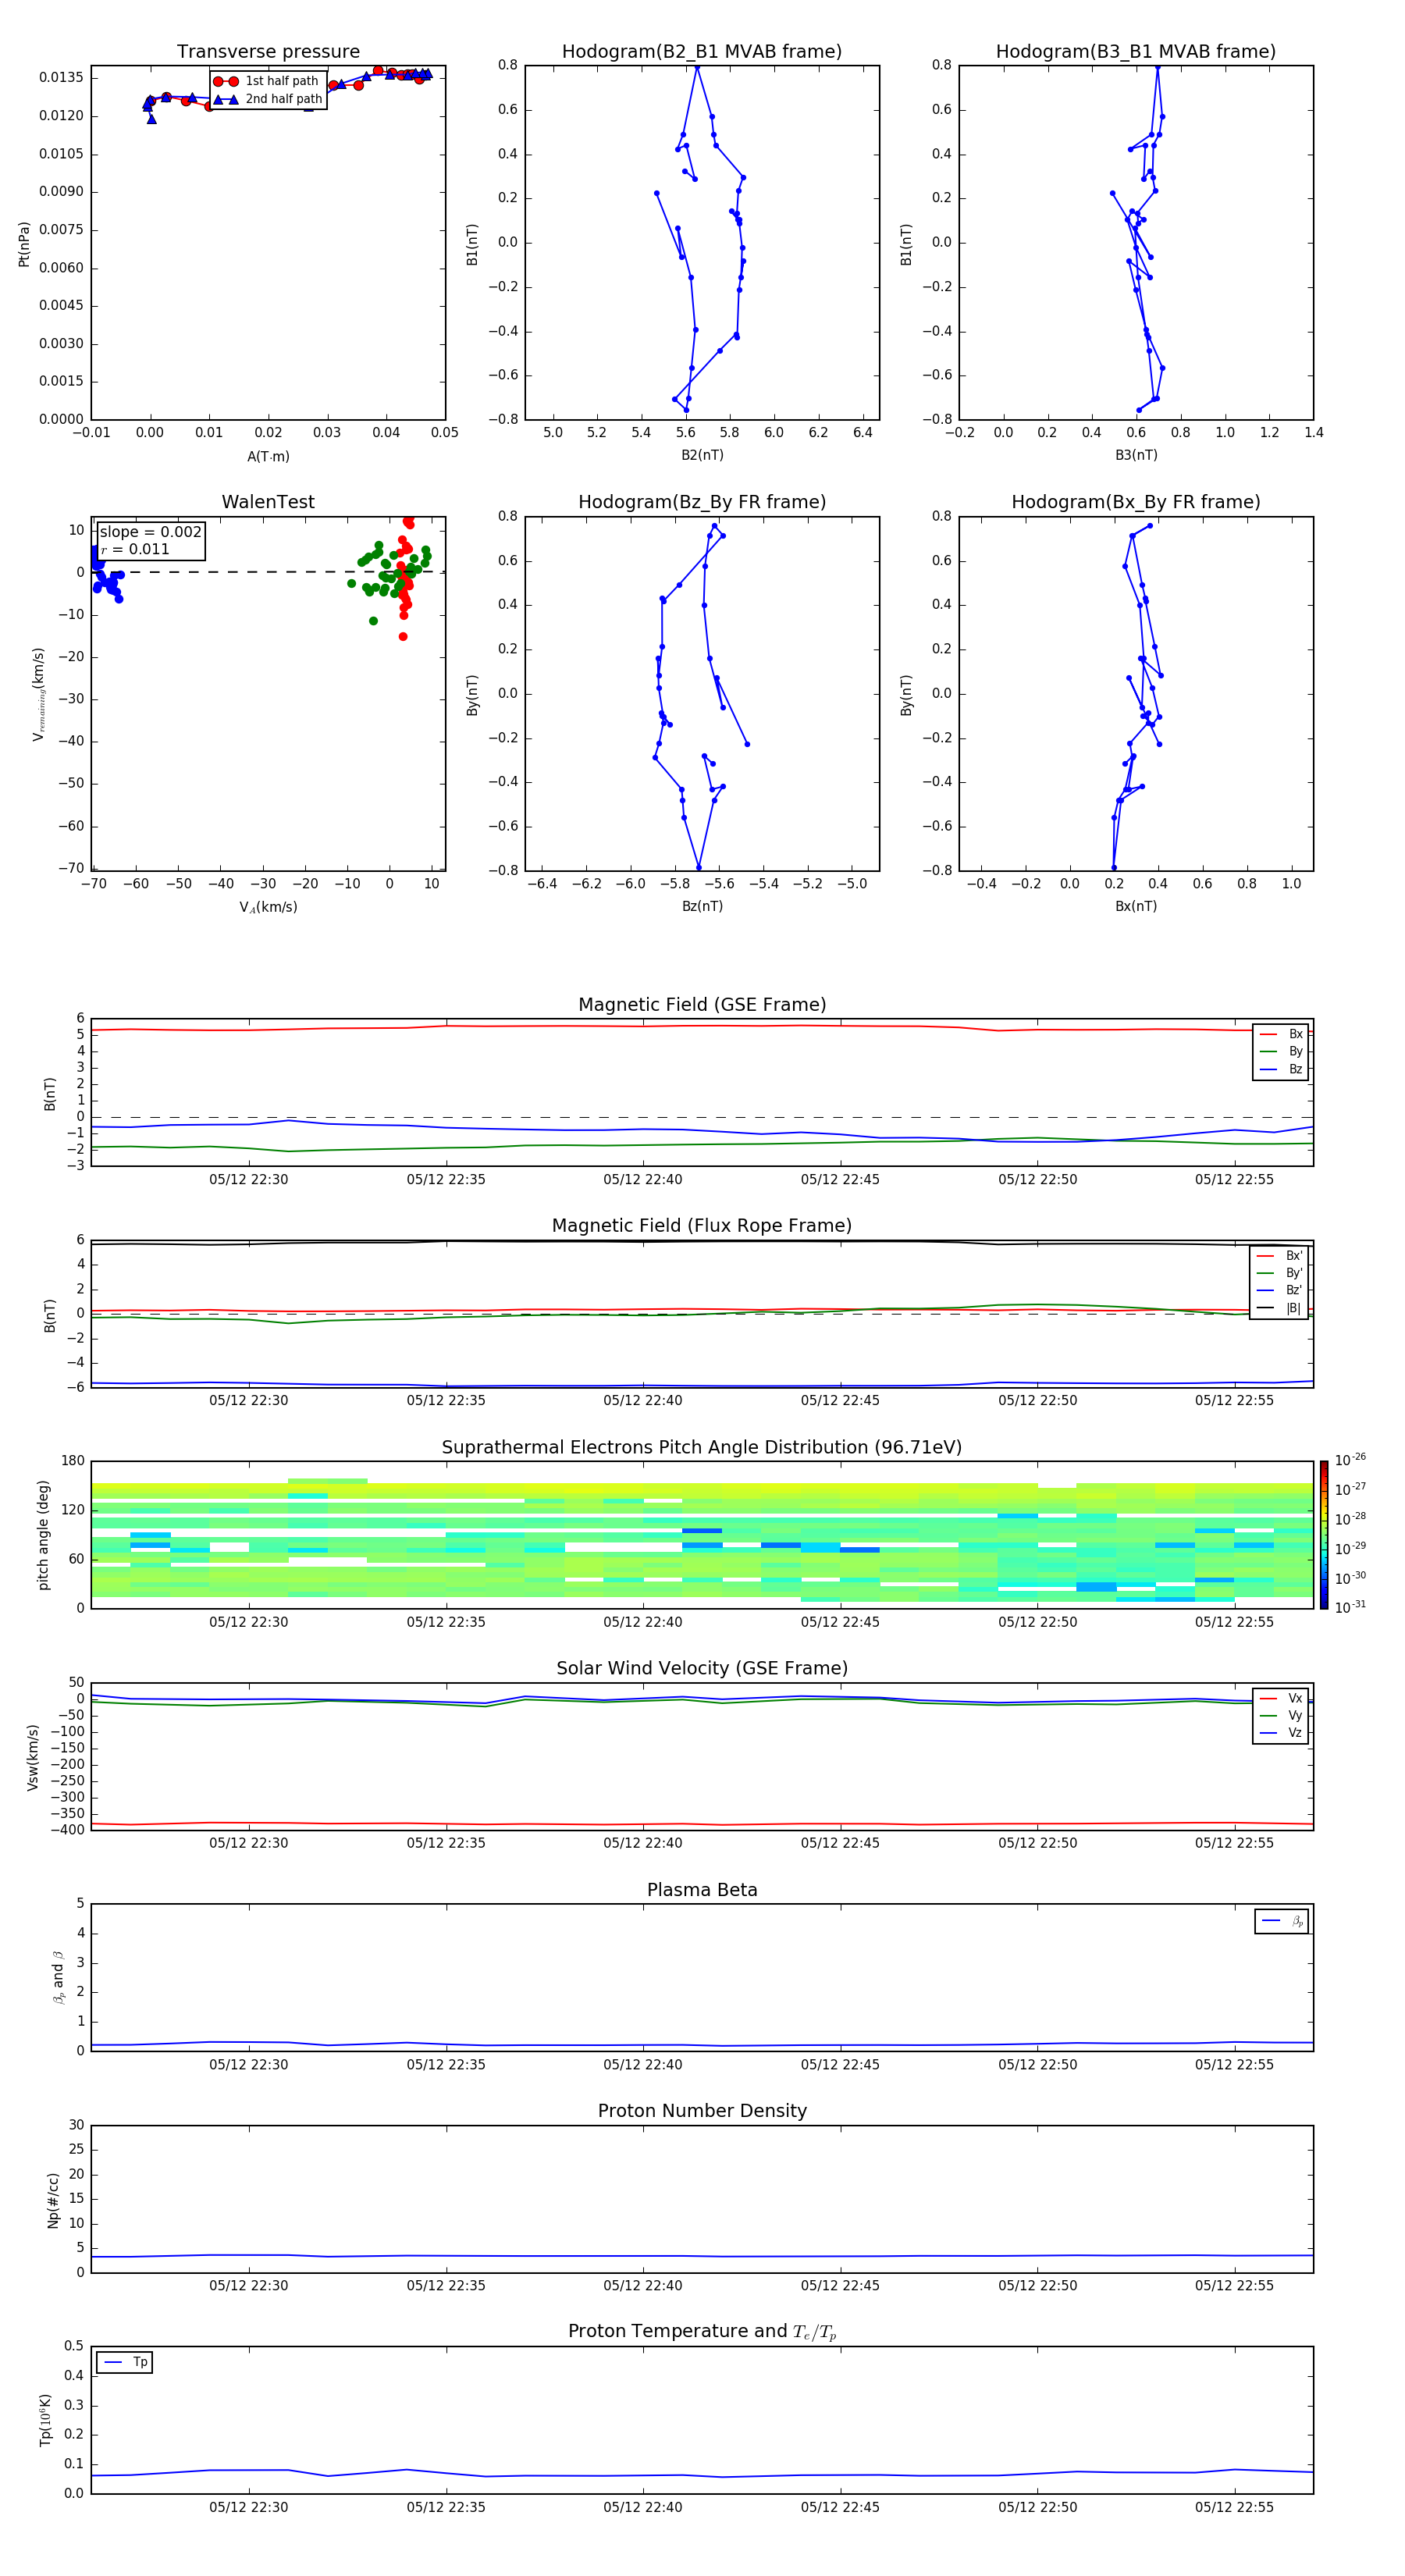Click the Bx legend entry in GSE plot
Screen dimensions: 1405x2576
tap(1281, 1034)
